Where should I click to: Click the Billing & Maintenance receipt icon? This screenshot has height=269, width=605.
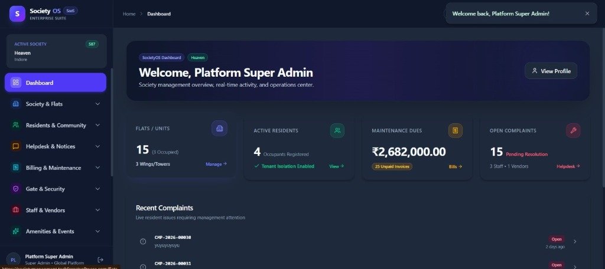click(16, 168)
